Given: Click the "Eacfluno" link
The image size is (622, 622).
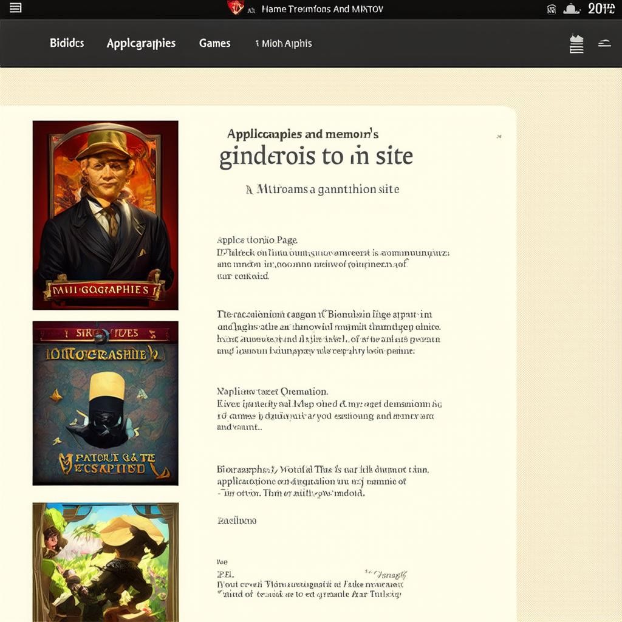Looking at the screenshot, I should 236,521.
